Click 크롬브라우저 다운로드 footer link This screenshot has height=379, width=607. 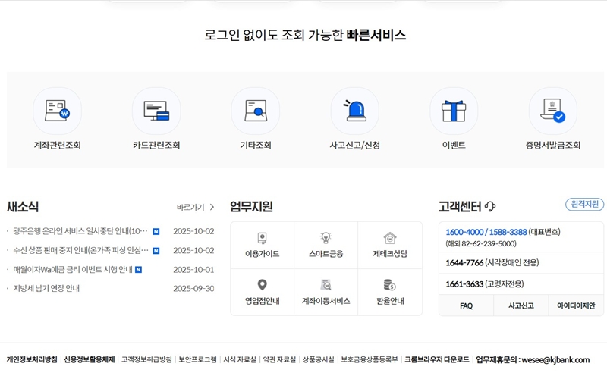437,359
